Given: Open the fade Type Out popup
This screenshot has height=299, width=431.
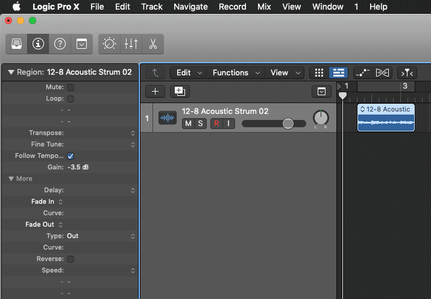Looking at the screenshot, I should (x=133, y=236).
